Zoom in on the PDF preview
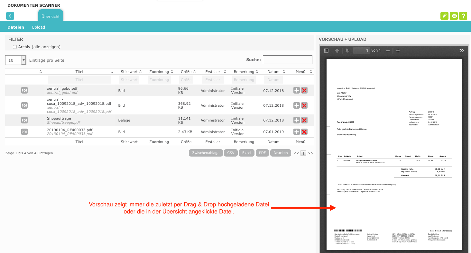This screenshot has height=253, width=471. [398, 51]
